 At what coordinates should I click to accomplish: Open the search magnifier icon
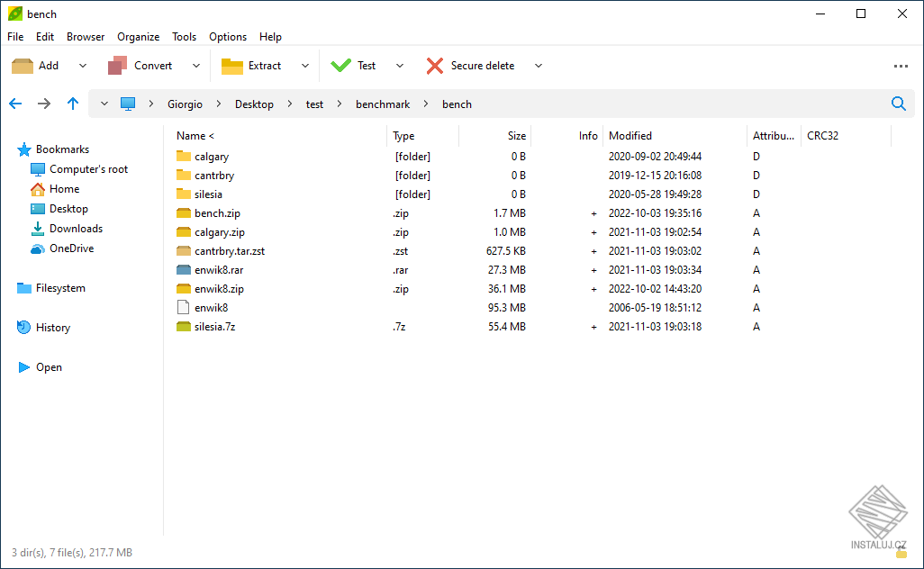pos(898,104)
